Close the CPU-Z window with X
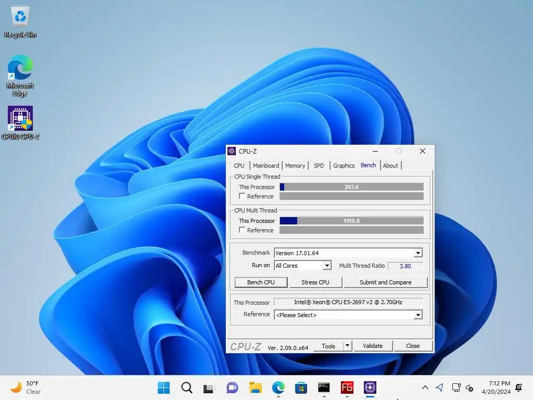 pyautogui.click(x=423, y=151)
